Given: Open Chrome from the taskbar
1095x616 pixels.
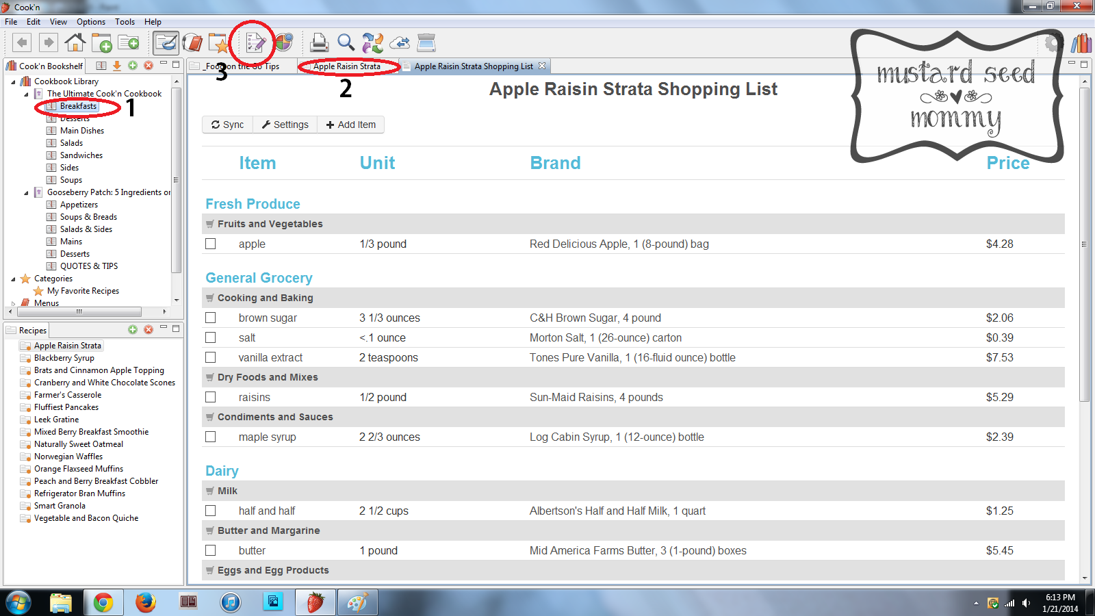Looking at the screenshot, I should (103, 602).
